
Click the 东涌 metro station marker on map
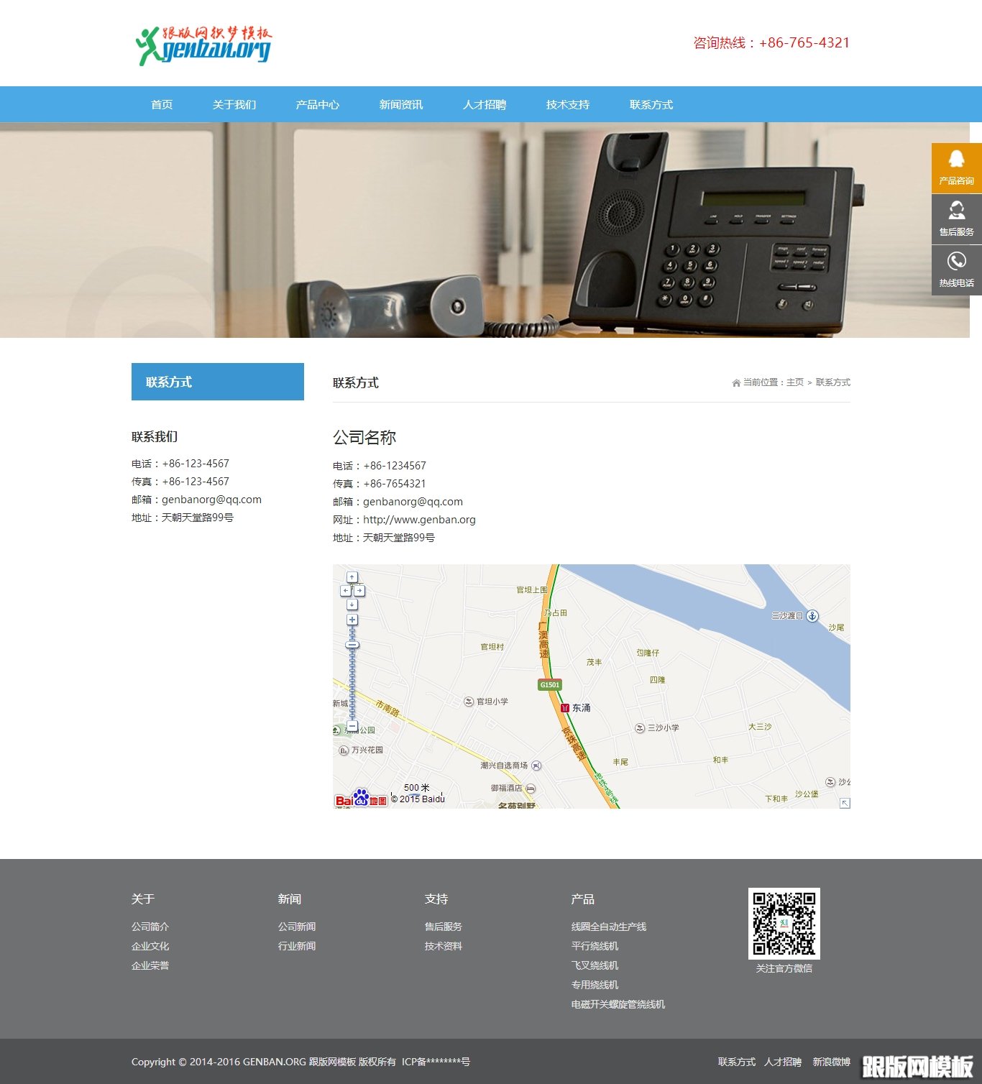pyautogui.click(x=565, y=708)
